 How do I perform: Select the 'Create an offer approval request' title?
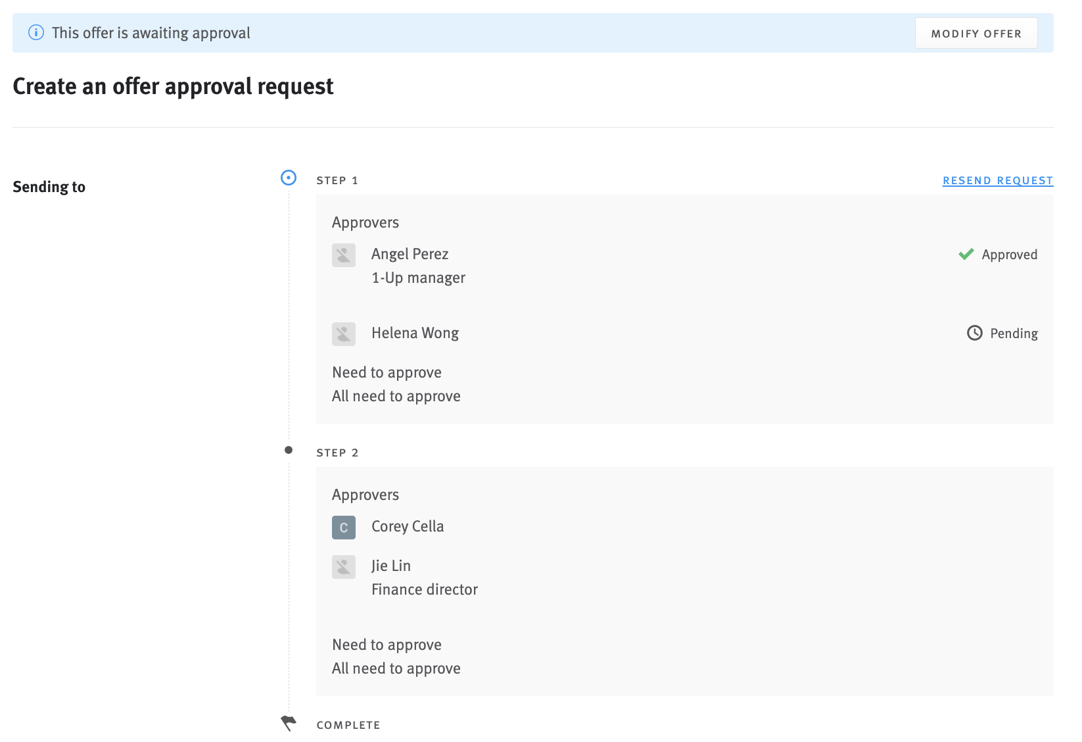173,86
